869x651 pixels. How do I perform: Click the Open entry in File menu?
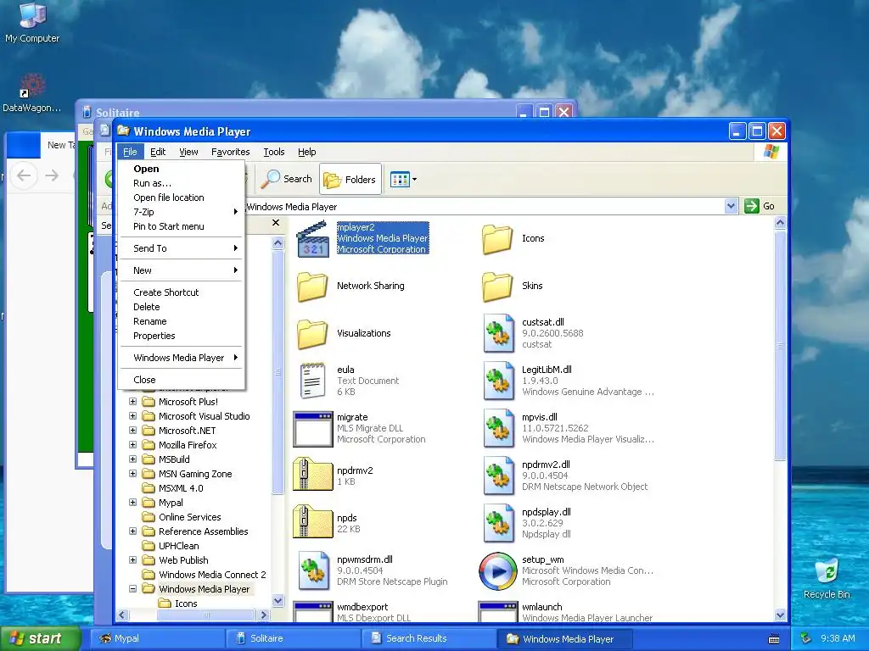[182, 169]
